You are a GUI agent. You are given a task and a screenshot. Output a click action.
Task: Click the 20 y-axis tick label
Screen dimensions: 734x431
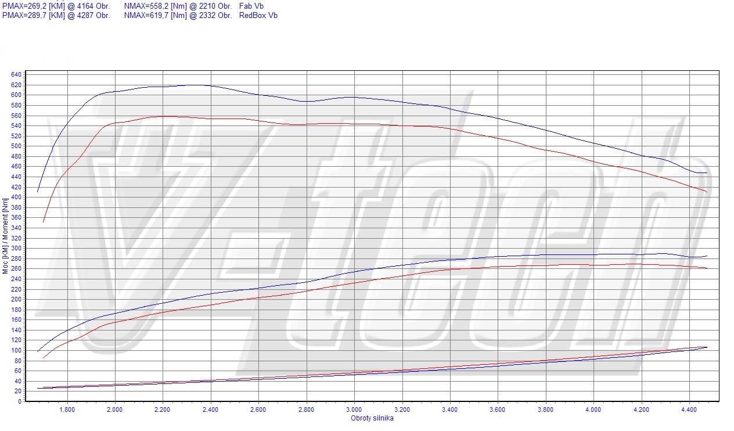click(x=17, y=391)
